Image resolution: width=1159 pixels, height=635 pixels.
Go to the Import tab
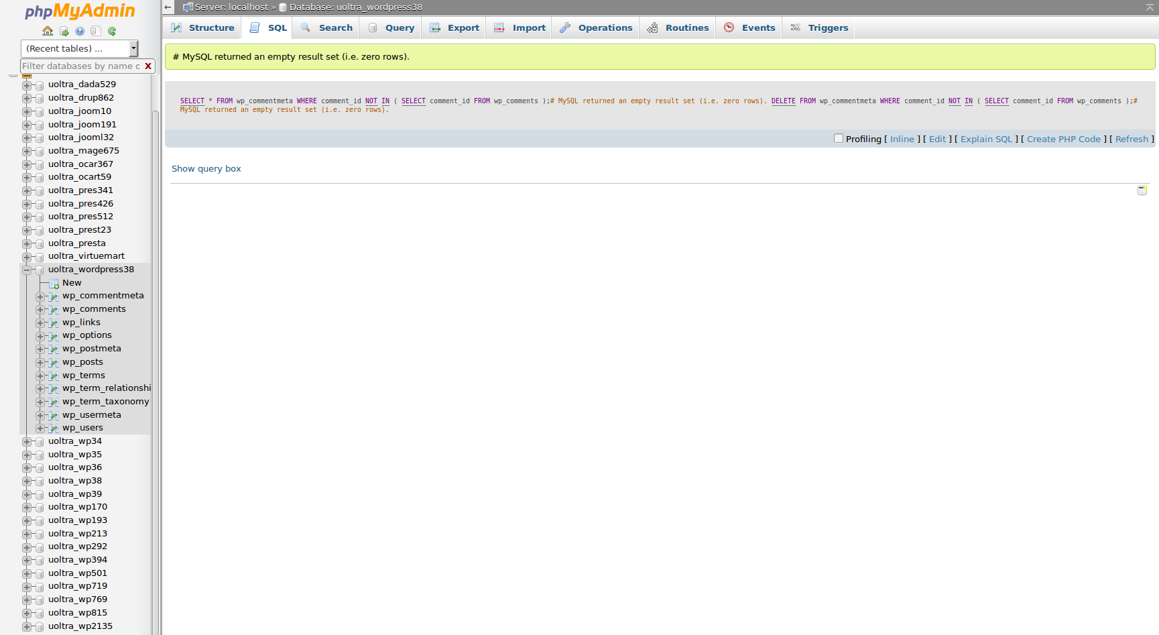[520, 27]
